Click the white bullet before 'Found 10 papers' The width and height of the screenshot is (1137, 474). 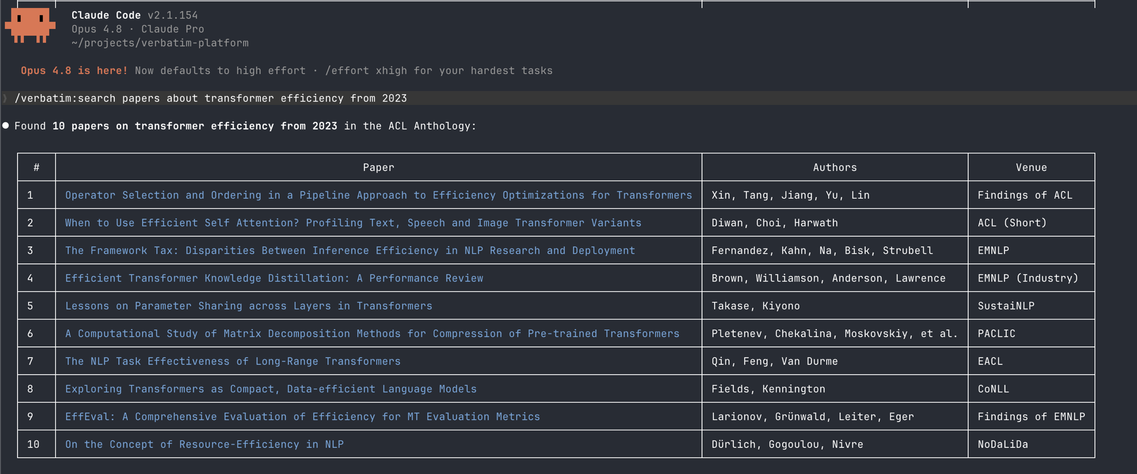pos(6,125)
